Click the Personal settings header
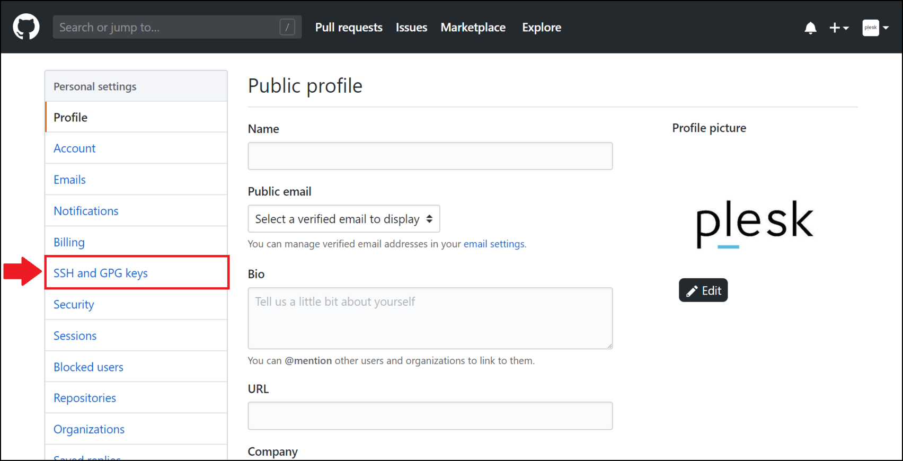The height and width of the screenshot is (461, 903). point(137,86)
